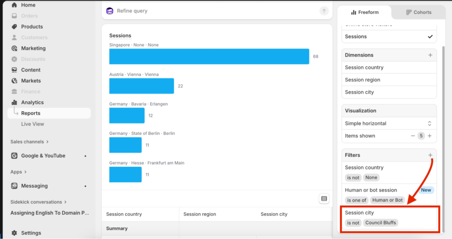Add a dimension with plus icon
The height and width of the screenshot is (239, 452).
coord(430,55)
